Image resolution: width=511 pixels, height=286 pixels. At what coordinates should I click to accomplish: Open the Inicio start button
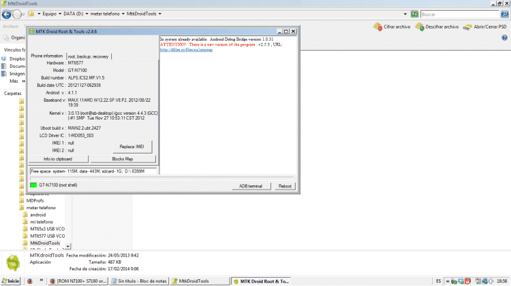pyautogui.click(x=11, y=281)
